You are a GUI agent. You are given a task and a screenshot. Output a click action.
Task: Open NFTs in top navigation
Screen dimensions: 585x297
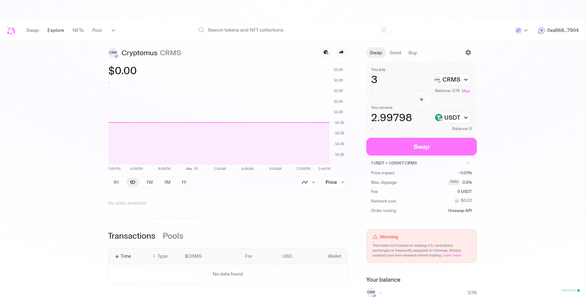point(78,30)
